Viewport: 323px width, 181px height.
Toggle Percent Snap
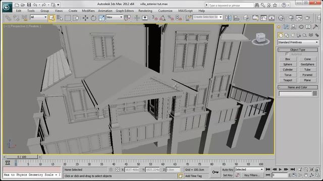[171, 18]
